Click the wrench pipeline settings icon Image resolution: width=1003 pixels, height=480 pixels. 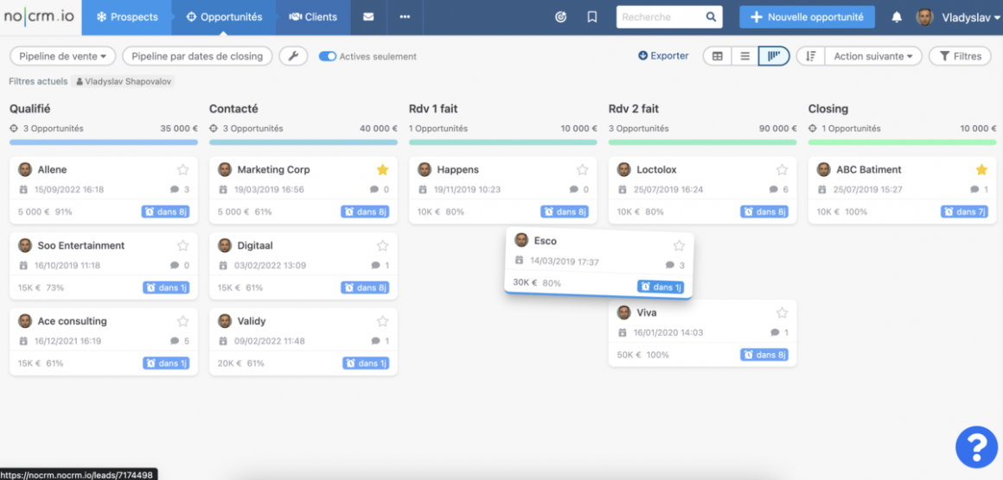293,56
